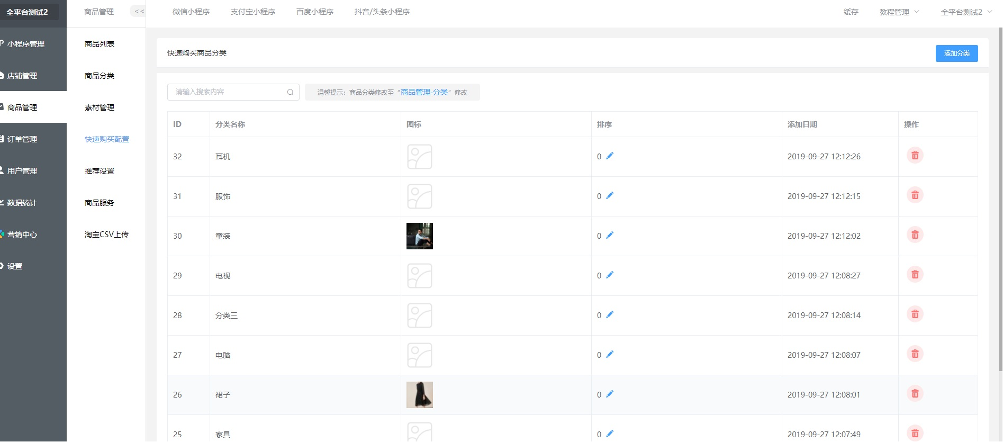1003x442 pixels.
Task: Edit sort order for 分类三
Action: [610, 314]
